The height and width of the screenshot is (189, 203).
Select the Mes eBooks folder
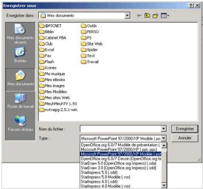[x=52, y=80]
